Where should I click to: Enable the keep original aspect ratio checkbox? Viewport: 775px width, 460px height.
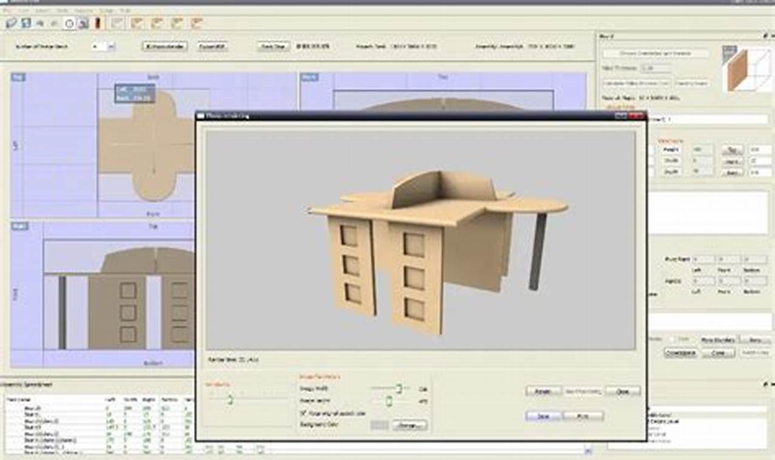click(303, 413)
